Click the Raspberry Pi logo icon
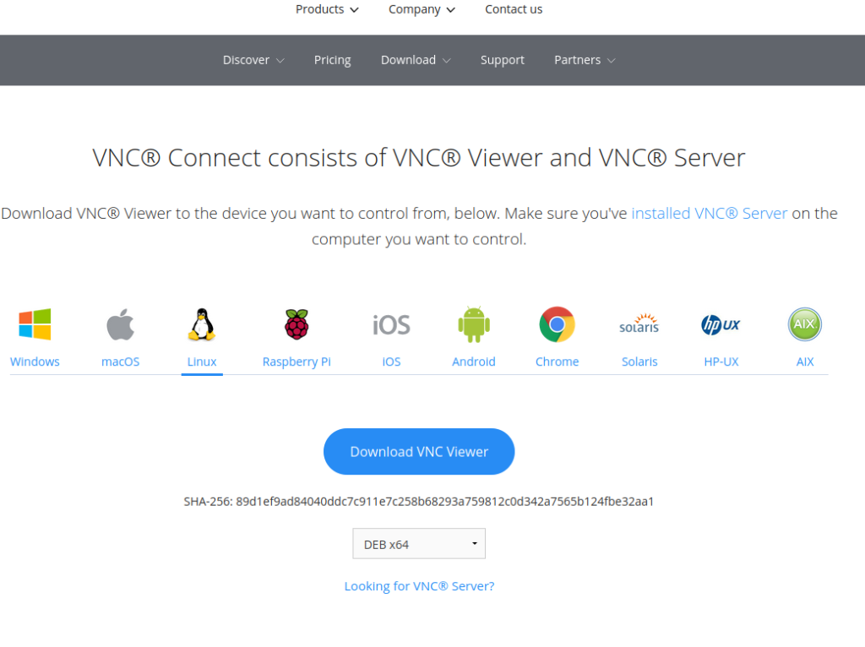The height and width of the screenshot is (647, 865). (x=296, y=324)
